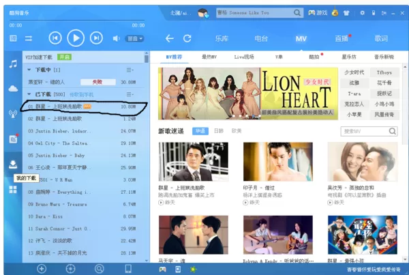The width and height of the screenshot is (409, 275).
Task: Open the 我的下载 download sidebar icon
Action: tap(13, 164)
